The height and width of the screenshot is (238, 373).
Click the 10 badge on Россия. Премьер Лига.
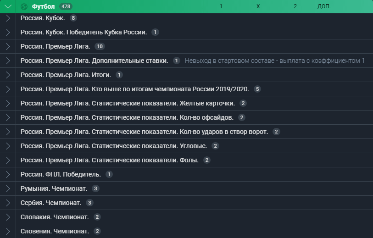100,46
